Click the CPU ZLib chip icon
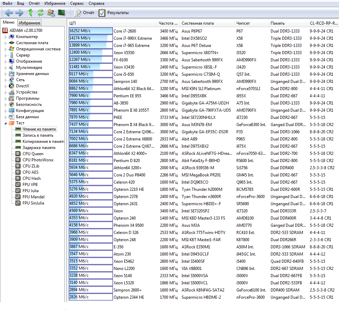 [18, 166]
